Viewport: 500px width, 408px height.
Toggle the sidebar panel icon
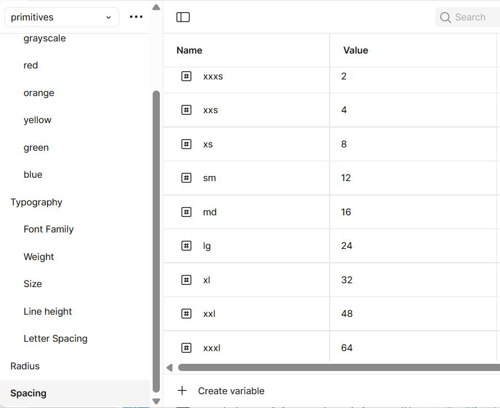coord(183,17)
